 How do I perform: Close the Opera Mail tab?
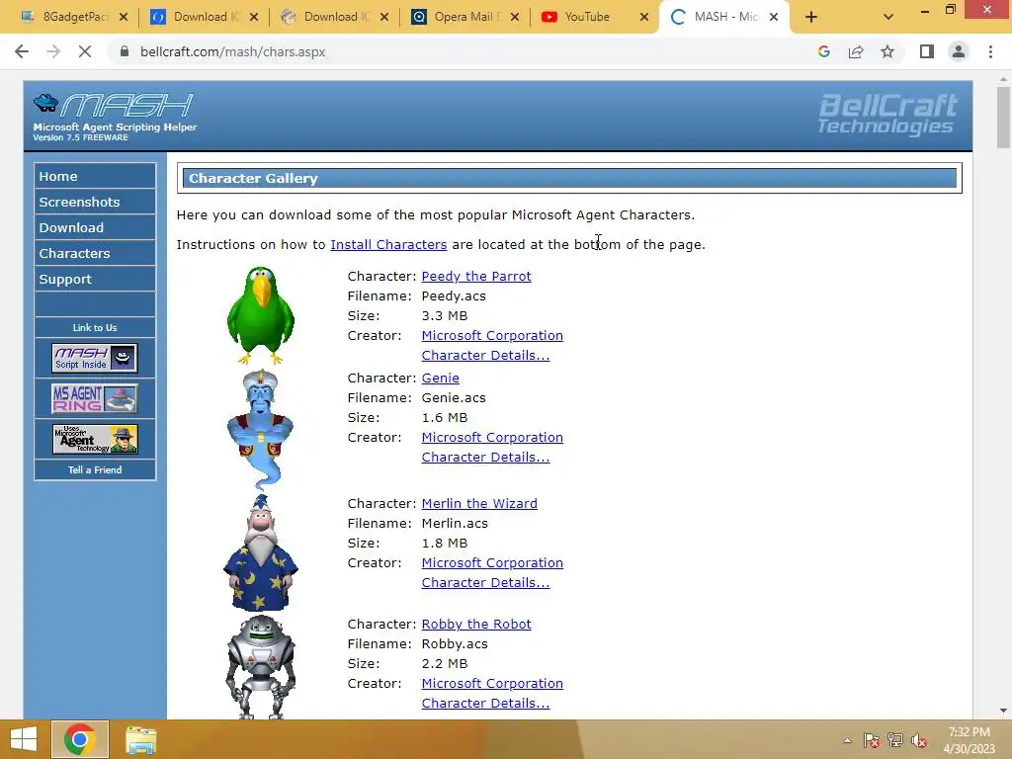[514, 17]
